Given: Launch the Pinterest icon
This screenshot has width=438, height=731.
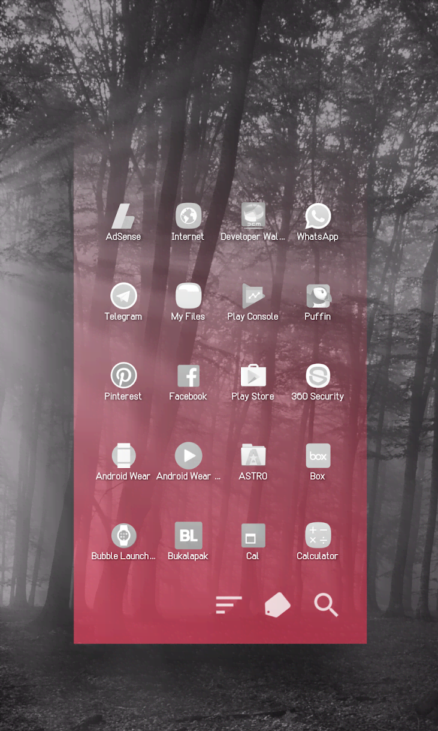Looking at the screenshot, I should pyautogui.click(x=123, y=376).
